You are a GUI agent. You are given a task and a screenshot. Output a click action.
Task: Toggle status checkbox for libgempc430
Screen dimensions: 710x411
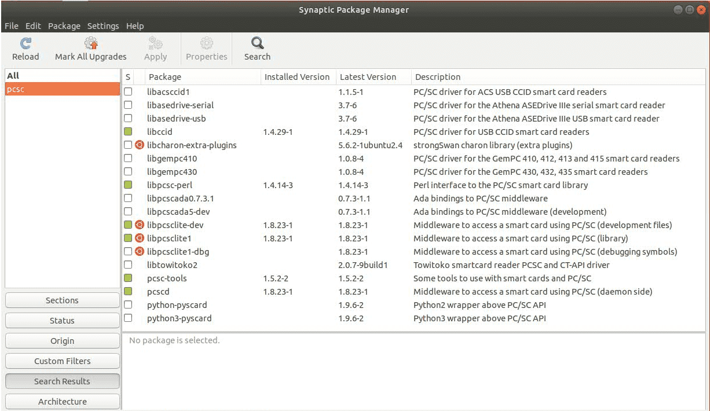128,172
